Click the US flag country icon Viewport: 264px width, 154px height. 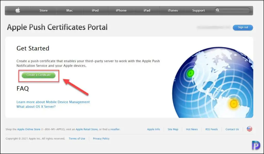(250, 129)
